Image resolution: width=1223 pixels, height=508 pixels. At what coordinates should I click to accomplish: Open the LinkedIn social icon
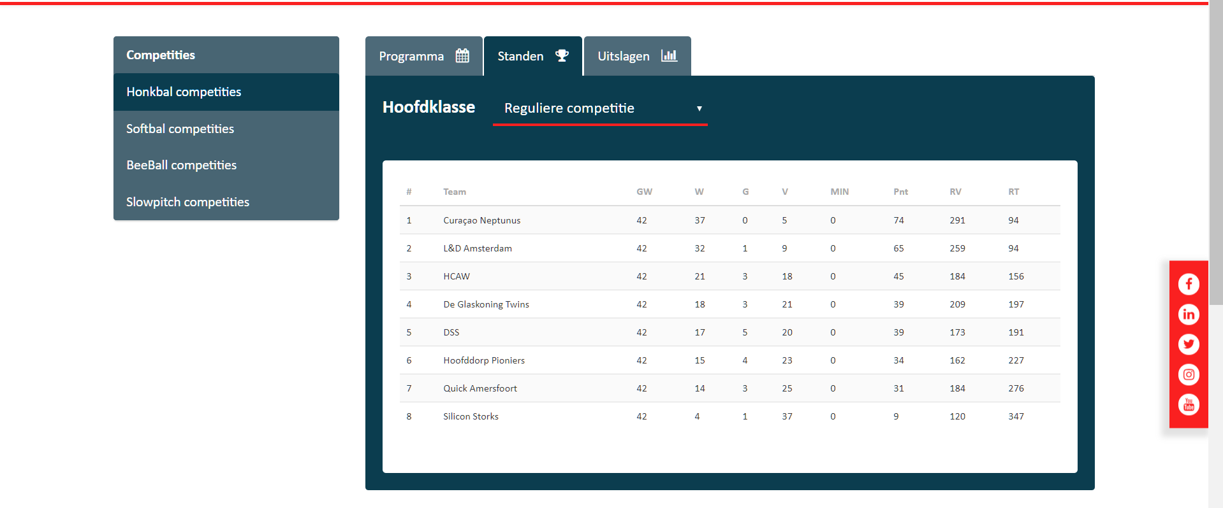[x=1189, y=314]
